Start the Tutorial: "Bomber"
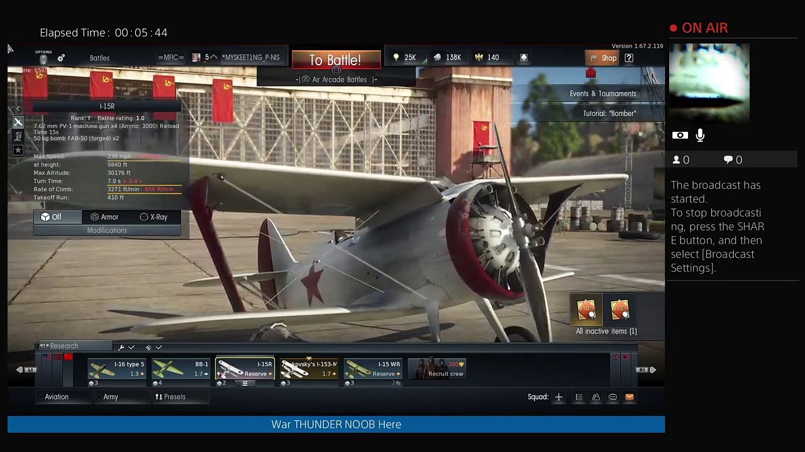The height and width of the screenshot is (452, 805). click(x=609, y=114)
